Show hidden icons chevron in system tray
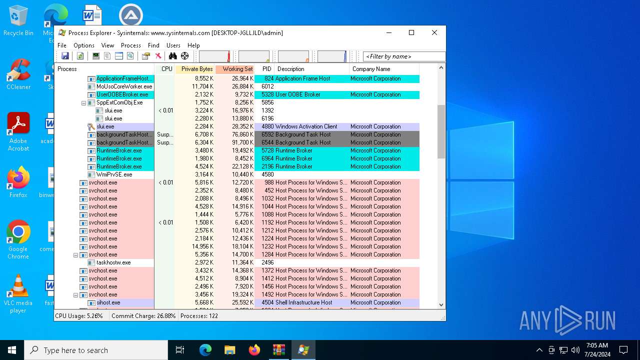 pos(539,350)
